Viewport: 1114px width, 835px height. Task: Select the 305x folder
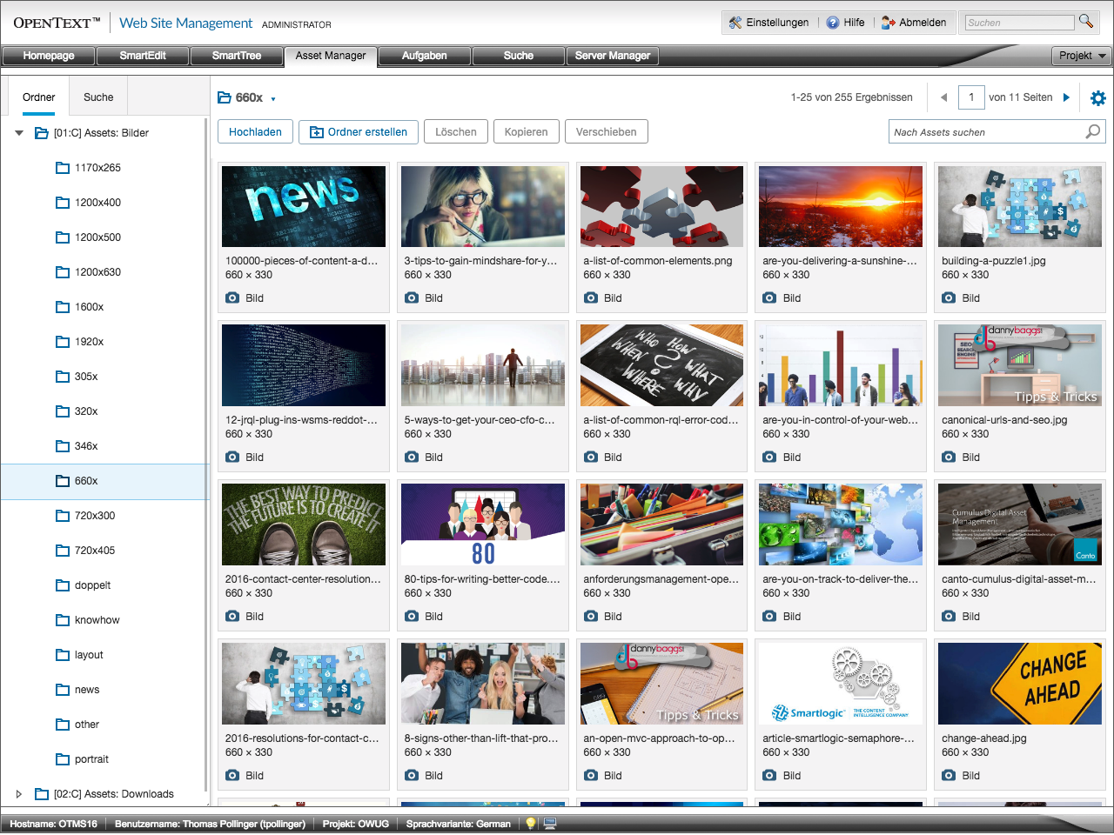86,377
